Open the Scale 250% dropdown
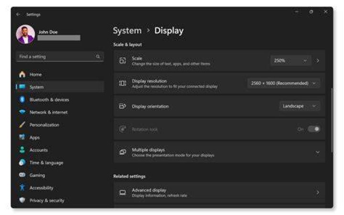344x215 pixels. pyautogui.click(x=290, y=61)
